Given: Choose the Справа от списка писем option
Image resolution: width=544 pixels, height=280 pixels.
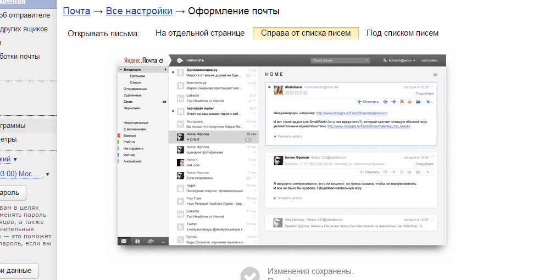Looking at the screenshot, I should [x=306, y=33].
